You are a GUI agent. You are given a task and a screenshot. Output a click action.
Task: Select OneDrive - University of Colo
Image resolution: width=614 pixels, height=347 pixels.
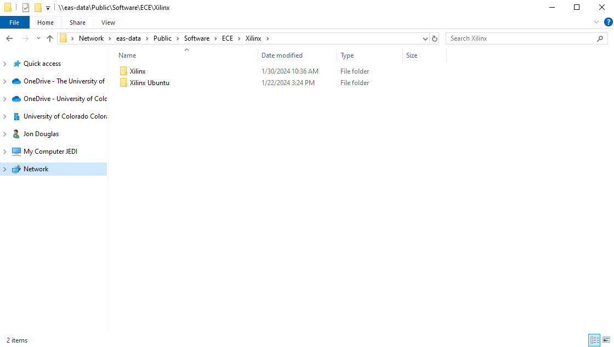65,99
